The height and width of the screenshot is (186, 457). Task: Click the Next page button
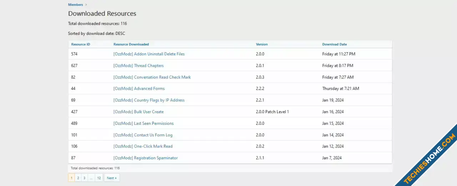coord(112,178)
